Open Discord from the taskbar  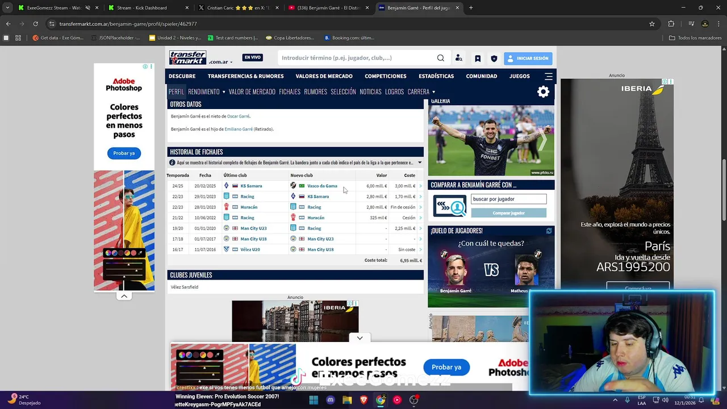click(331, 400)
